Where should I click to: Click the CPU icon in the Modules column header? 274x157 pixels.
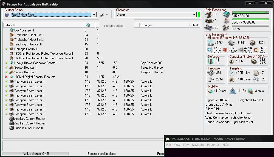(88, 25)
